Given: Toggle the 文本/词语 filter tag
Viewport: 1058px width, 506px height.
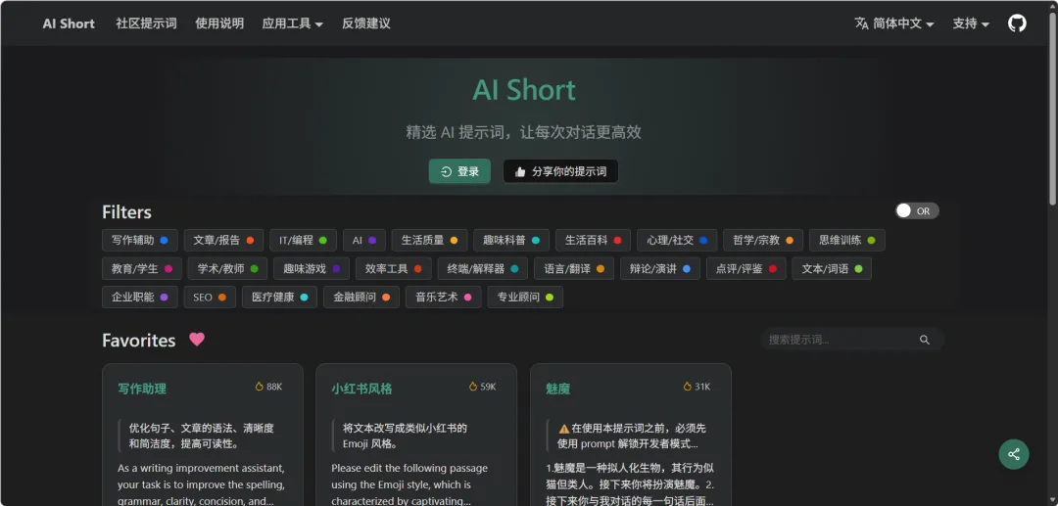Looking at the screenshot, I should point(832,269).
